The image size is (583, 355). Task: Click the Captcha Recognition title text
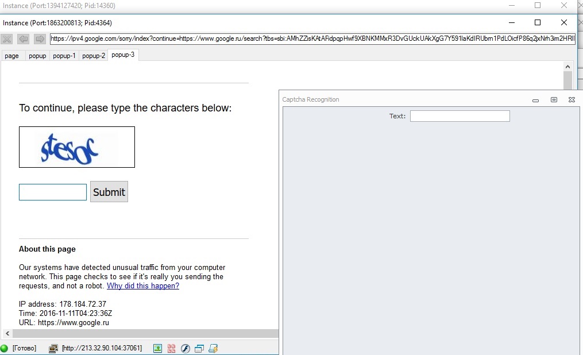tap(311, 99)
